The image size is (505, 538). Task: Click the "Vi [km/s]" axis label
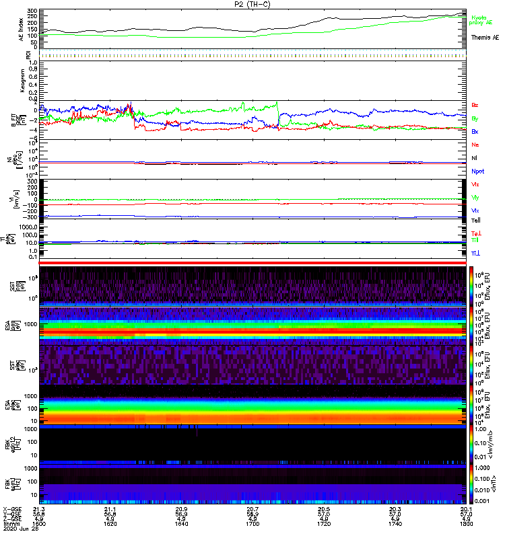tap(15, 199)
